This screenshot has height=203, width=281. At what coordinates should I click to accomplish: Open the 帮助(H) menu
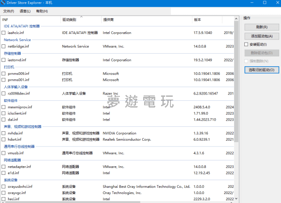pyautogui.click(x=42, y=11)
